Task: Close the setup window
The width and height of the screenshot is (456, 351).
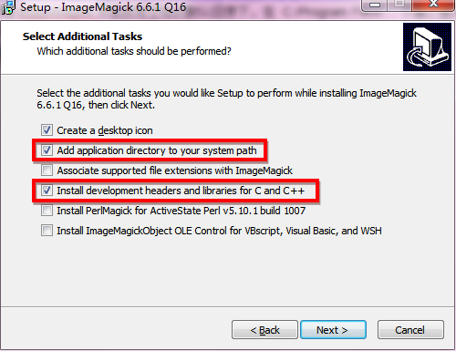Action: click(433, 5)
